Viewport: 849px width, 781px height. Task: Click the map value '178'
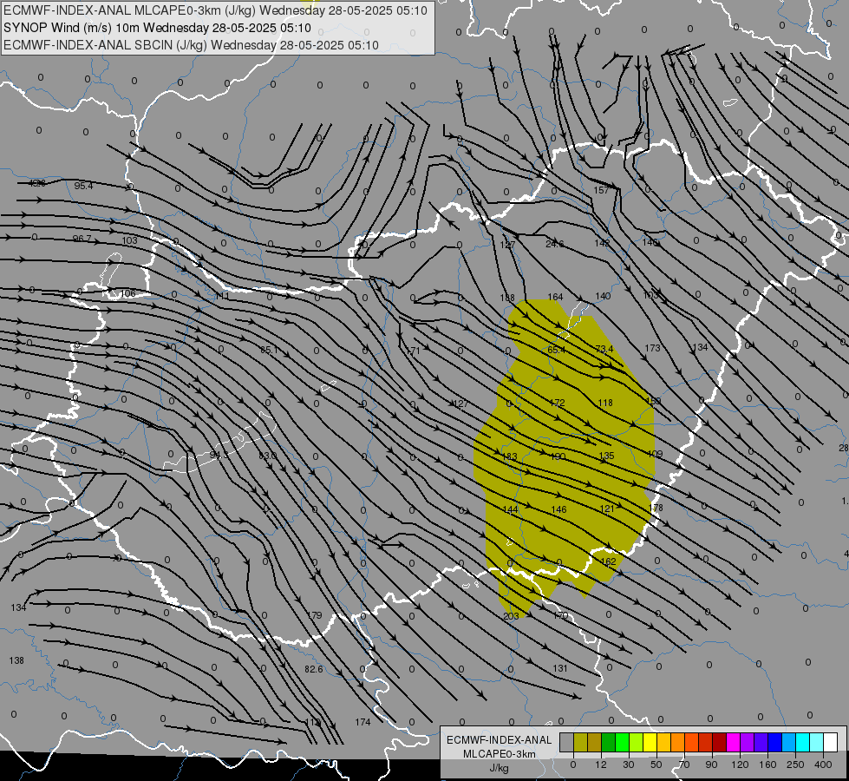[x=655, y=508]
